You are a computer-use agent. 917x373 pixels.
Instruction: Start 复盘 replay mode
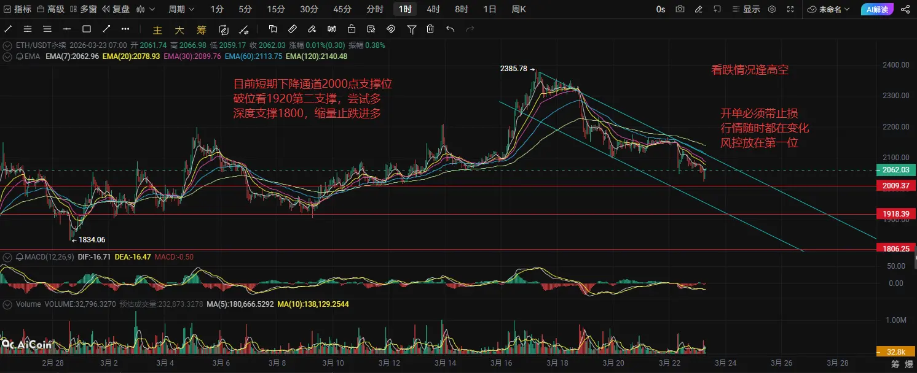point(116,9)
